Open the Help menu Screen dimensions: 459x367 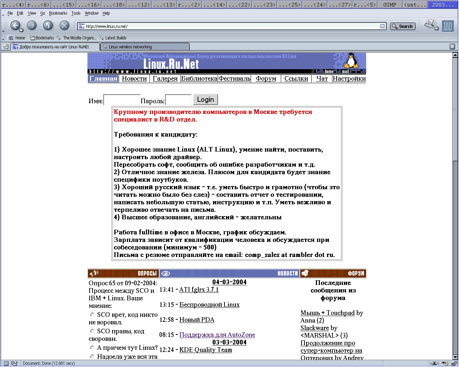pyautogui.click(x=106, y=13)
